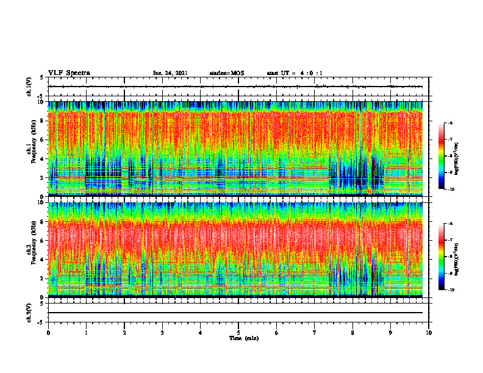The image size is (483, 373).
Task: Click the "-10" label on ch.2 colorbar
Action: point(451,290)
